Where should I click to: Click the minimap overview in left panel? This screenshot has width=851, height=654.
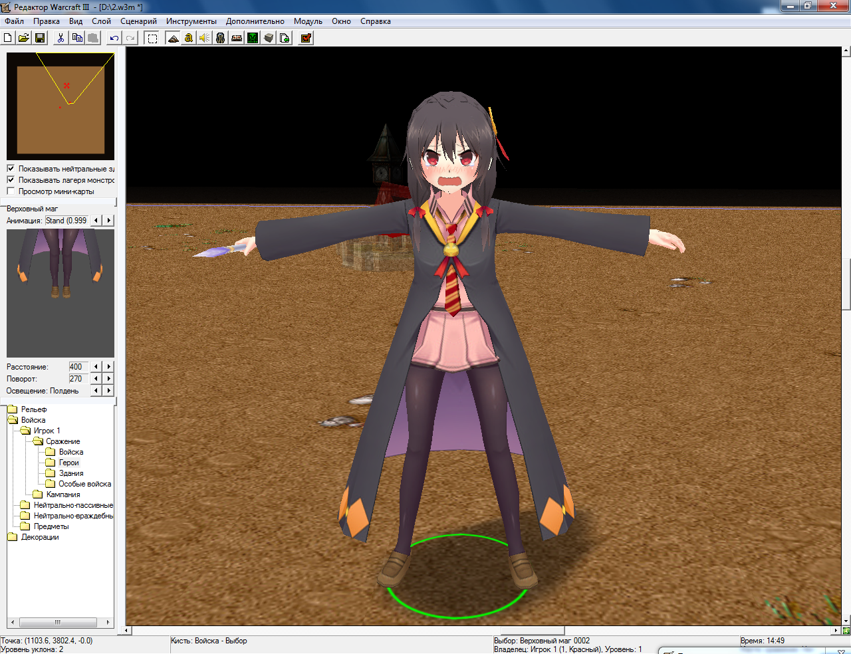coord(61,106)
